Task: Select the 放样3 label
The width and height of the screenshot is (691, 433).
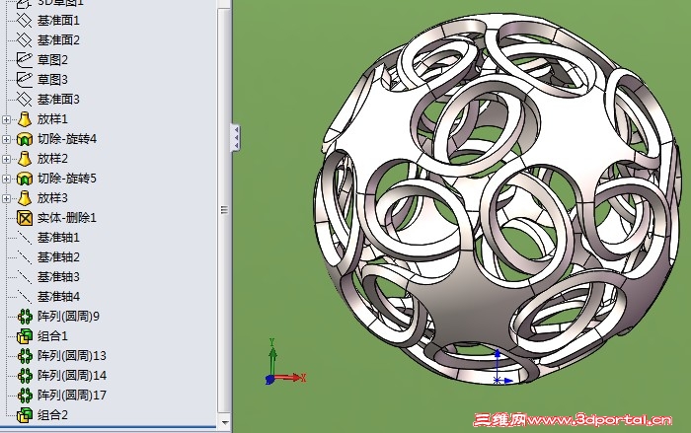Action: [x=53, y=198]
